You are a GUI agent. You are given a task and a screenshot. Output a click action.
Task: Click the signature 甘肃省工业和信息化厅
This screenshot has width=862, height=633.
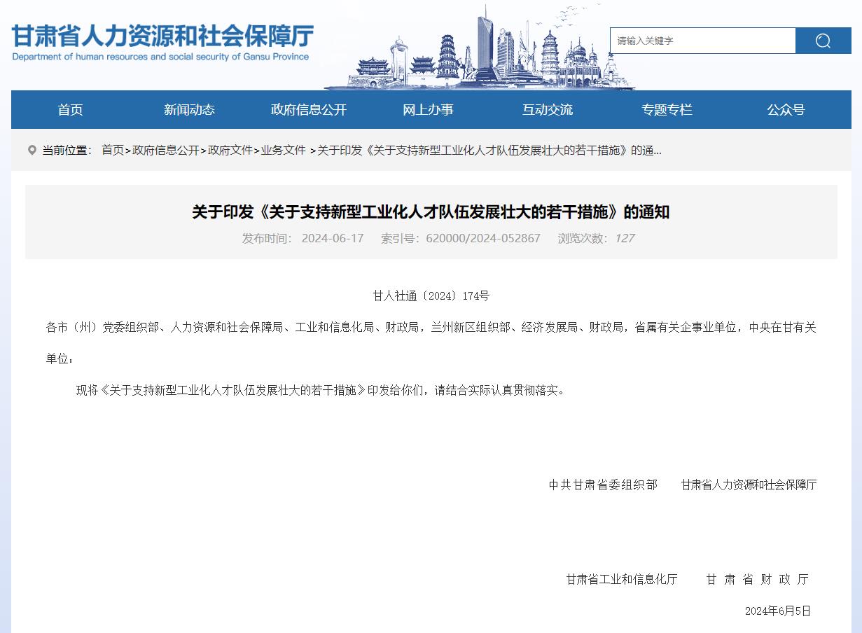point(622,579)
